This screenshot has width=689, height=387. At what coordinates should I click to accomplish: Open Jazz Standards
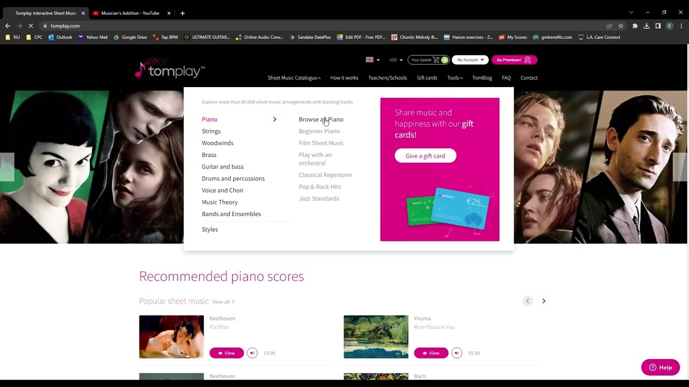[x=319, y=198]
